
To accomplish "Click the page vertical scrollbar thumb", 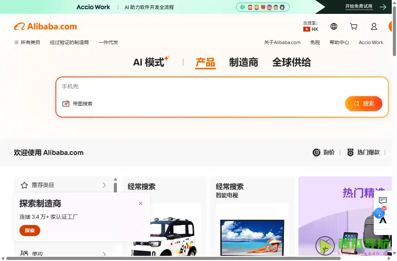I will pos(394,31).
